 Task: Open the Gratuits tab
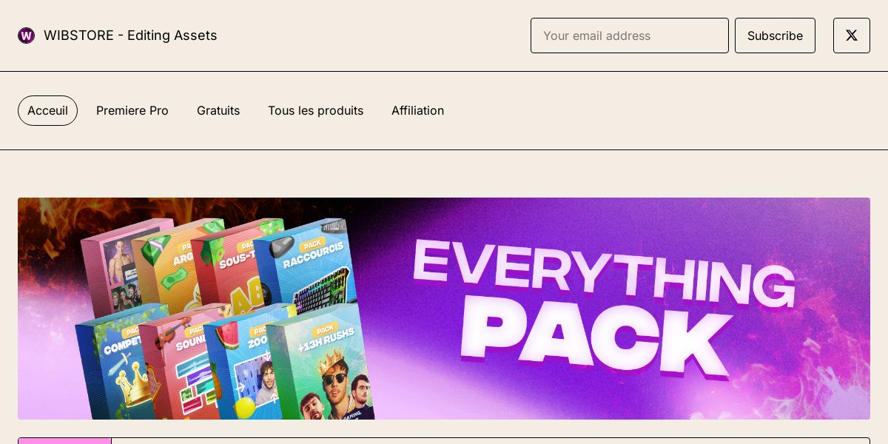click(218, 110)
